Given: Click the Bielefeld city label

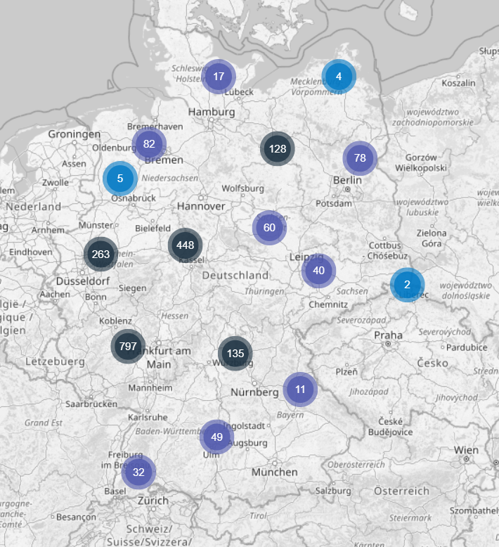Looking at the screenshot, I should tap(153, 228).
